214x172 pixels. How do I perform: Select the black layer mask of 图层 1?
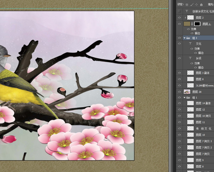[x=197, y=24]
